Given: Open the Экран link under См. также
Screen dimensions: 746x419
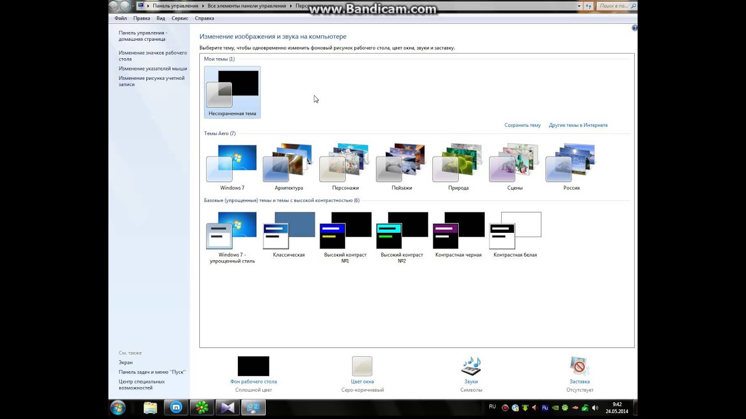Looking at the screenshot, I should click(125, 363).
